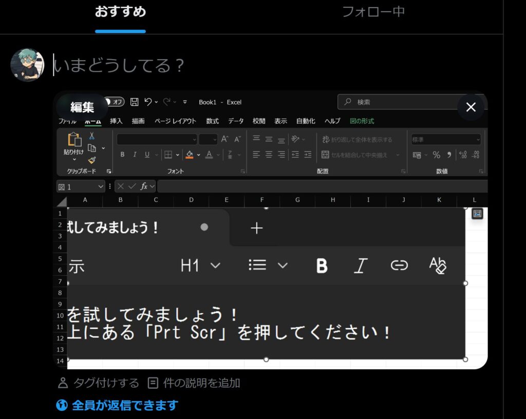Switch to the おすすめ tab
This screenshot has width=526, height=419.
[120, 12]
